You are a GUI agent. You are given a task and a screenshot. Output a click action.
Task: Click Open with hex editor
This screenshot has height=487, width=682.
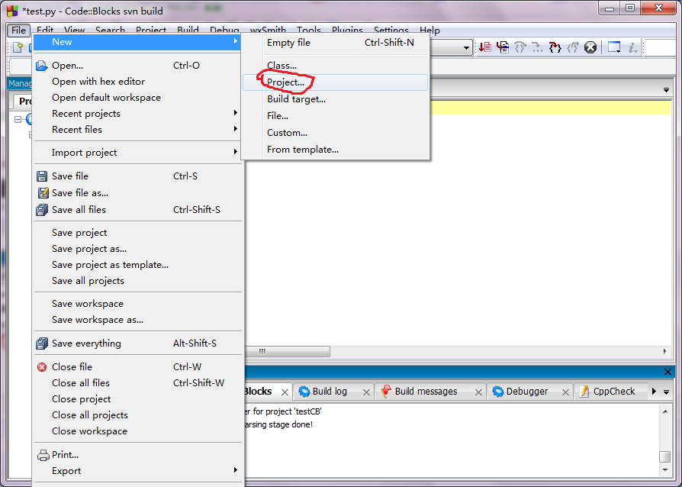click(138, 82)
